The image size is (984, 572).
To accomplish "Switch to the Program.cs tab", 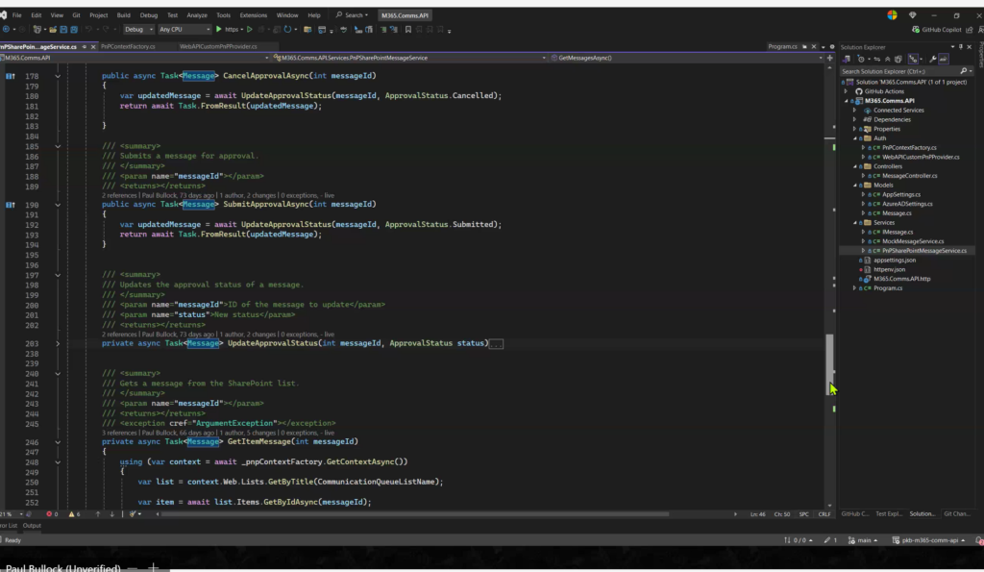I will tap(782, 46).
